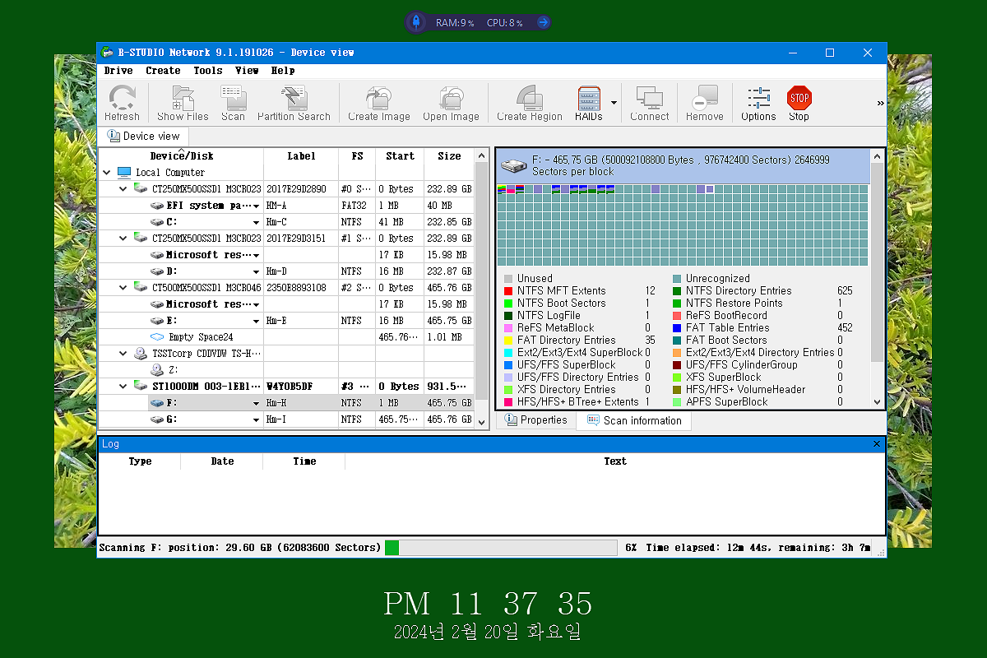This screenshot has width=987, height=658.
Task: Open dropdown arrow beside C: drive
Action: click(x=257, y=223)
